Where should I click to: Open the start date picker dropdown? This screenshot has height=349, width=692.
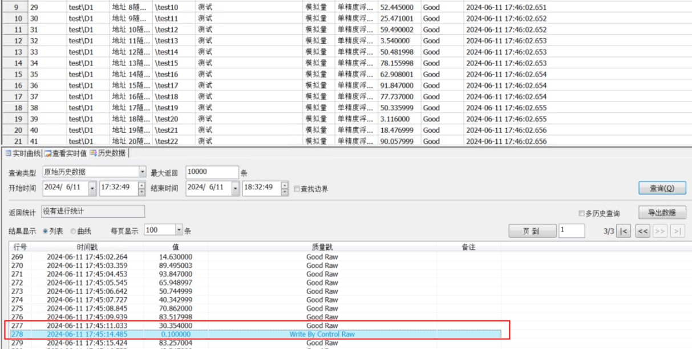tap(93, 188)
